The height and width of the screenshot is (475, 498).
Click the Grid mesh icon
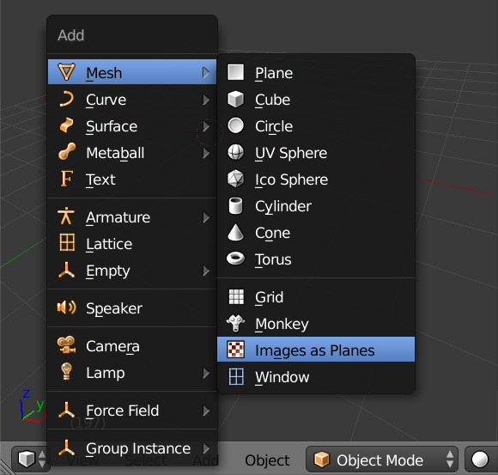pyautogui.click(x=236, y=296)
